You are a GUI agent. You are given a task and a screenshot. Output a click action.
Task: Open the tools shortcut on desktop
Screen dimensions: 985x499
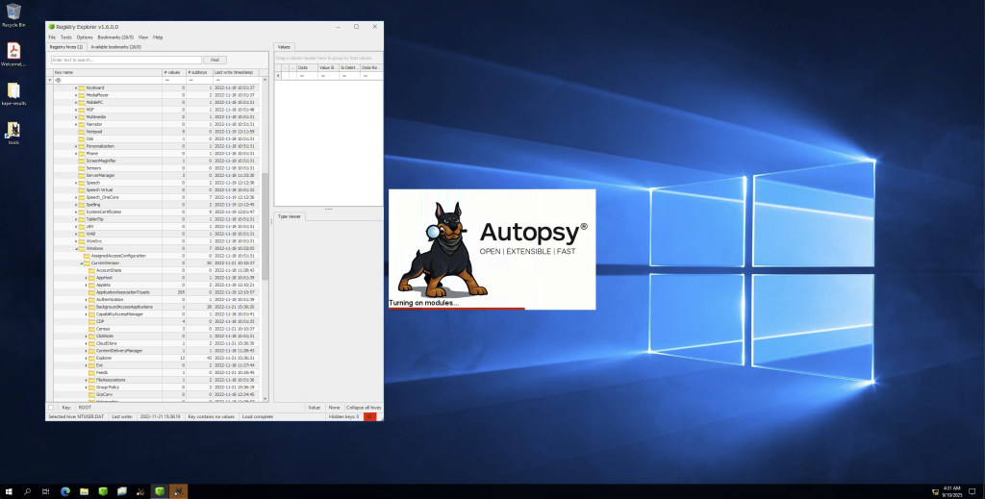[x=13, y=133]
